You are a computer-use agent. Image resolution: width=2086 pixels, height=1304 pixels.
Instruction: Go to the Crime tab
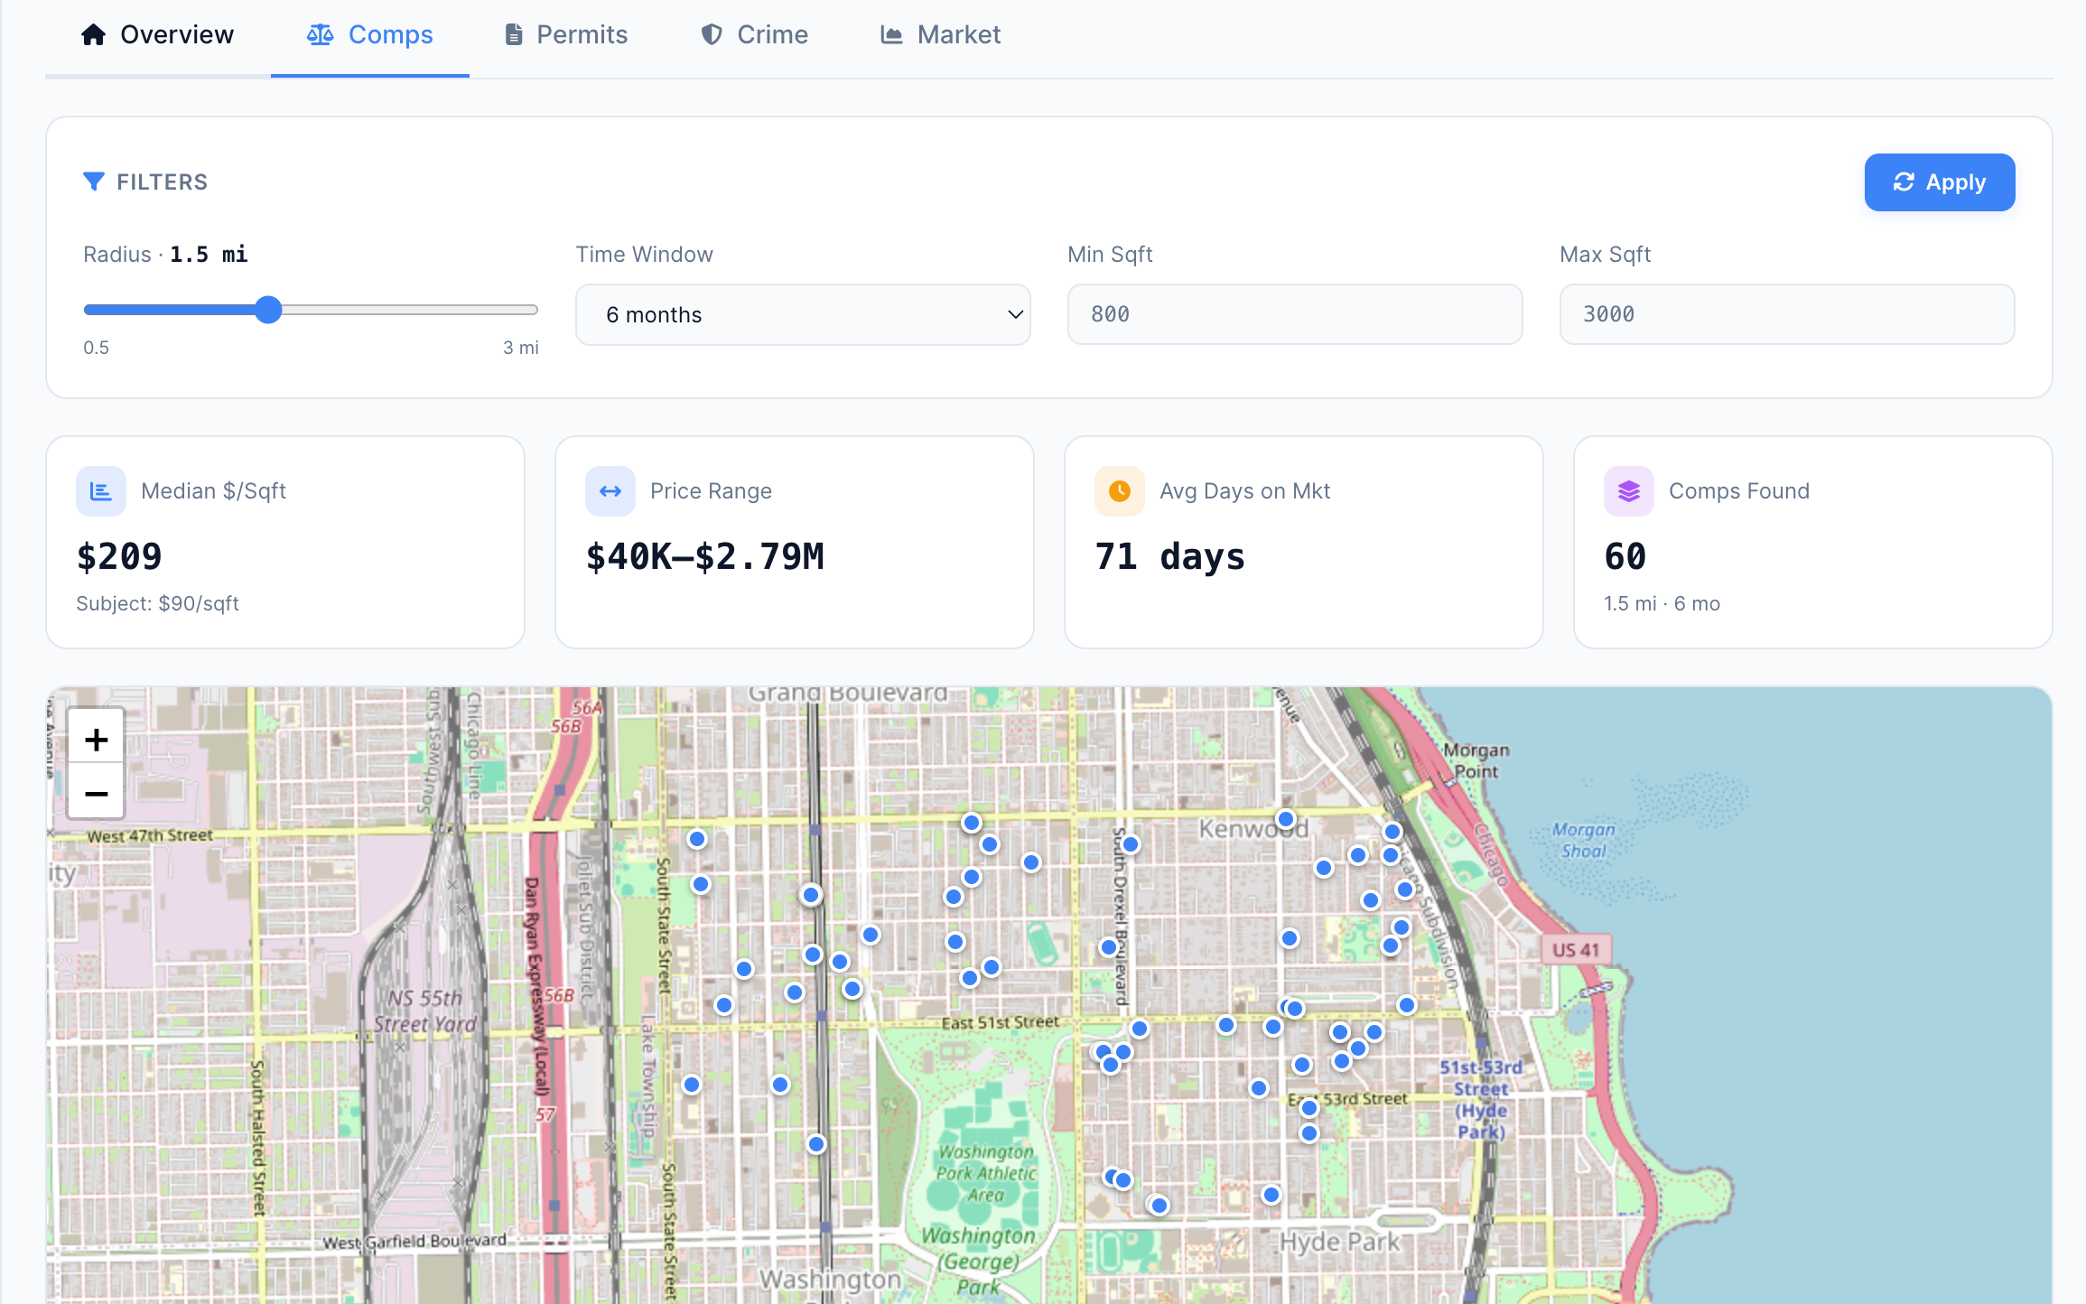(x=755, y=35)
